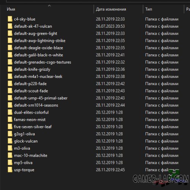Viewport: 190px width, 190px height.
Task: Click the m3-oliva folder name
Action: [x=22, y=148]
